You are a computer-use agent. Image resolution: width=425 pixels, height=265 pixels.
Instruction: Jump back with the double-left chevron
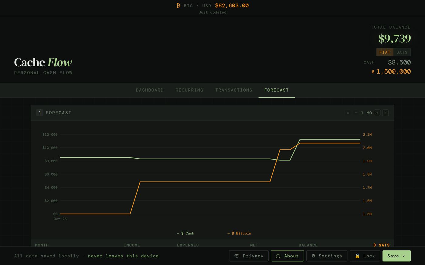tap(348, 113)
